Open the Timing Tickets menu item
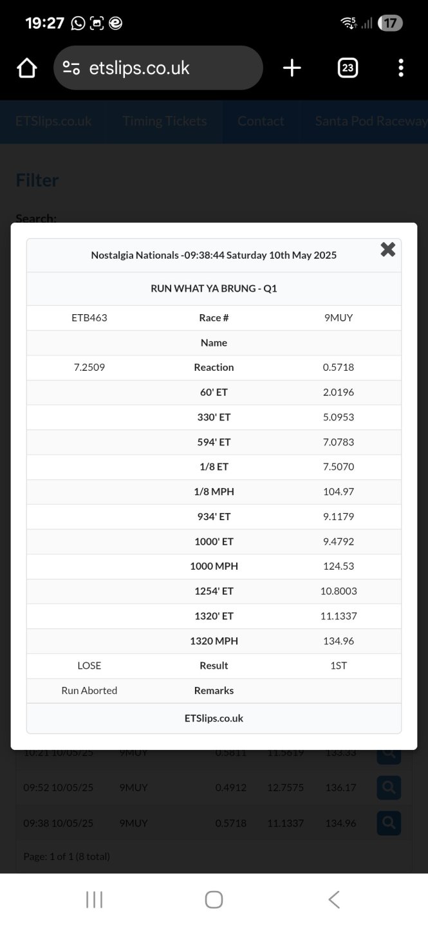Viewport: 428px width, 927px height. click(x=165, y=121)
